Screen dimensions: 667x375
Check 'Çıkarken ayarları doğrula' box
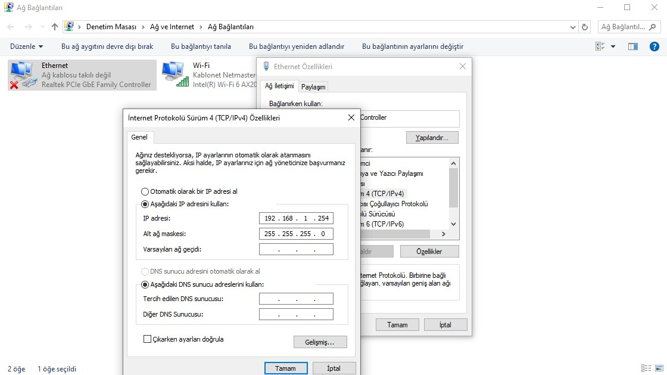tap(147, 339)
